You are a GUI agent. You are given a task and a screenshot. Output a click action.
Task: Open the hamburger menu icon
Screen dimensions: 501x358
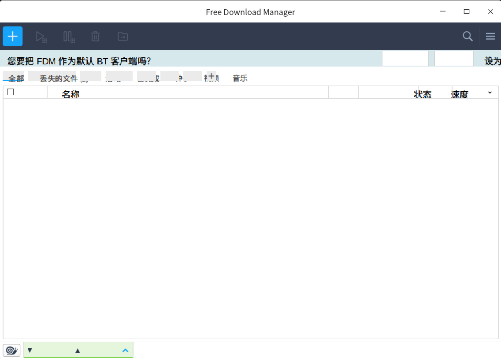(490, 36)
